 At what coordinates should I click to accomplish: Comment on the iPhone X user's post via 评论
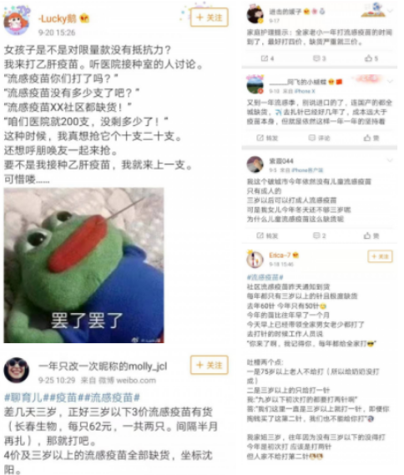pos(319,138)
